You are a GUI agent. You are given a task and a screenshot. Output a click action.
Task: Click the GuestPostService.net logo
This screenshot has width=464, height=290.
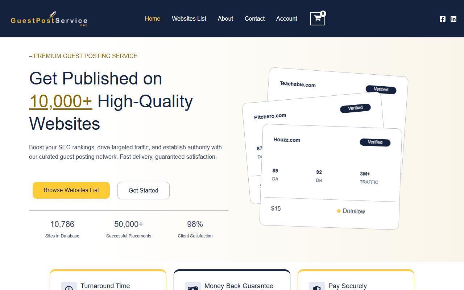coord(49,19)
